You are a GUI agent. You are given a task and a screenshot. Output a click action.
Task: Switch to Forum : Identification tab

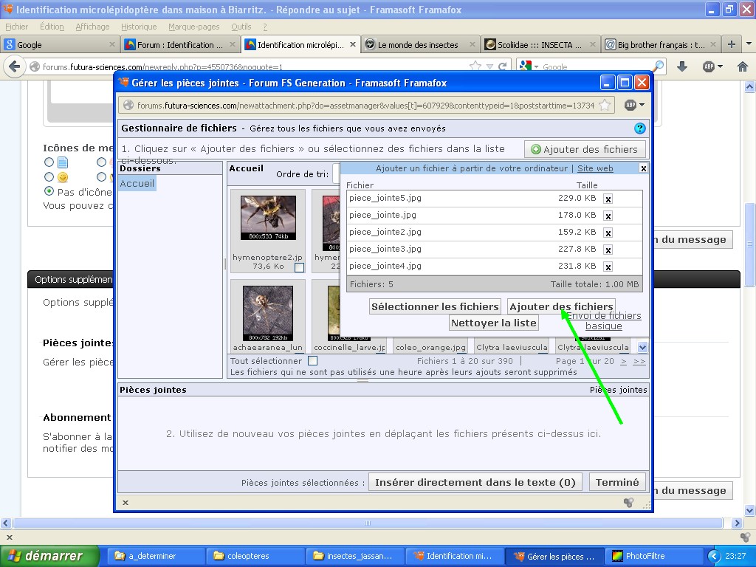pyautogui.click(x=180, y=44)
